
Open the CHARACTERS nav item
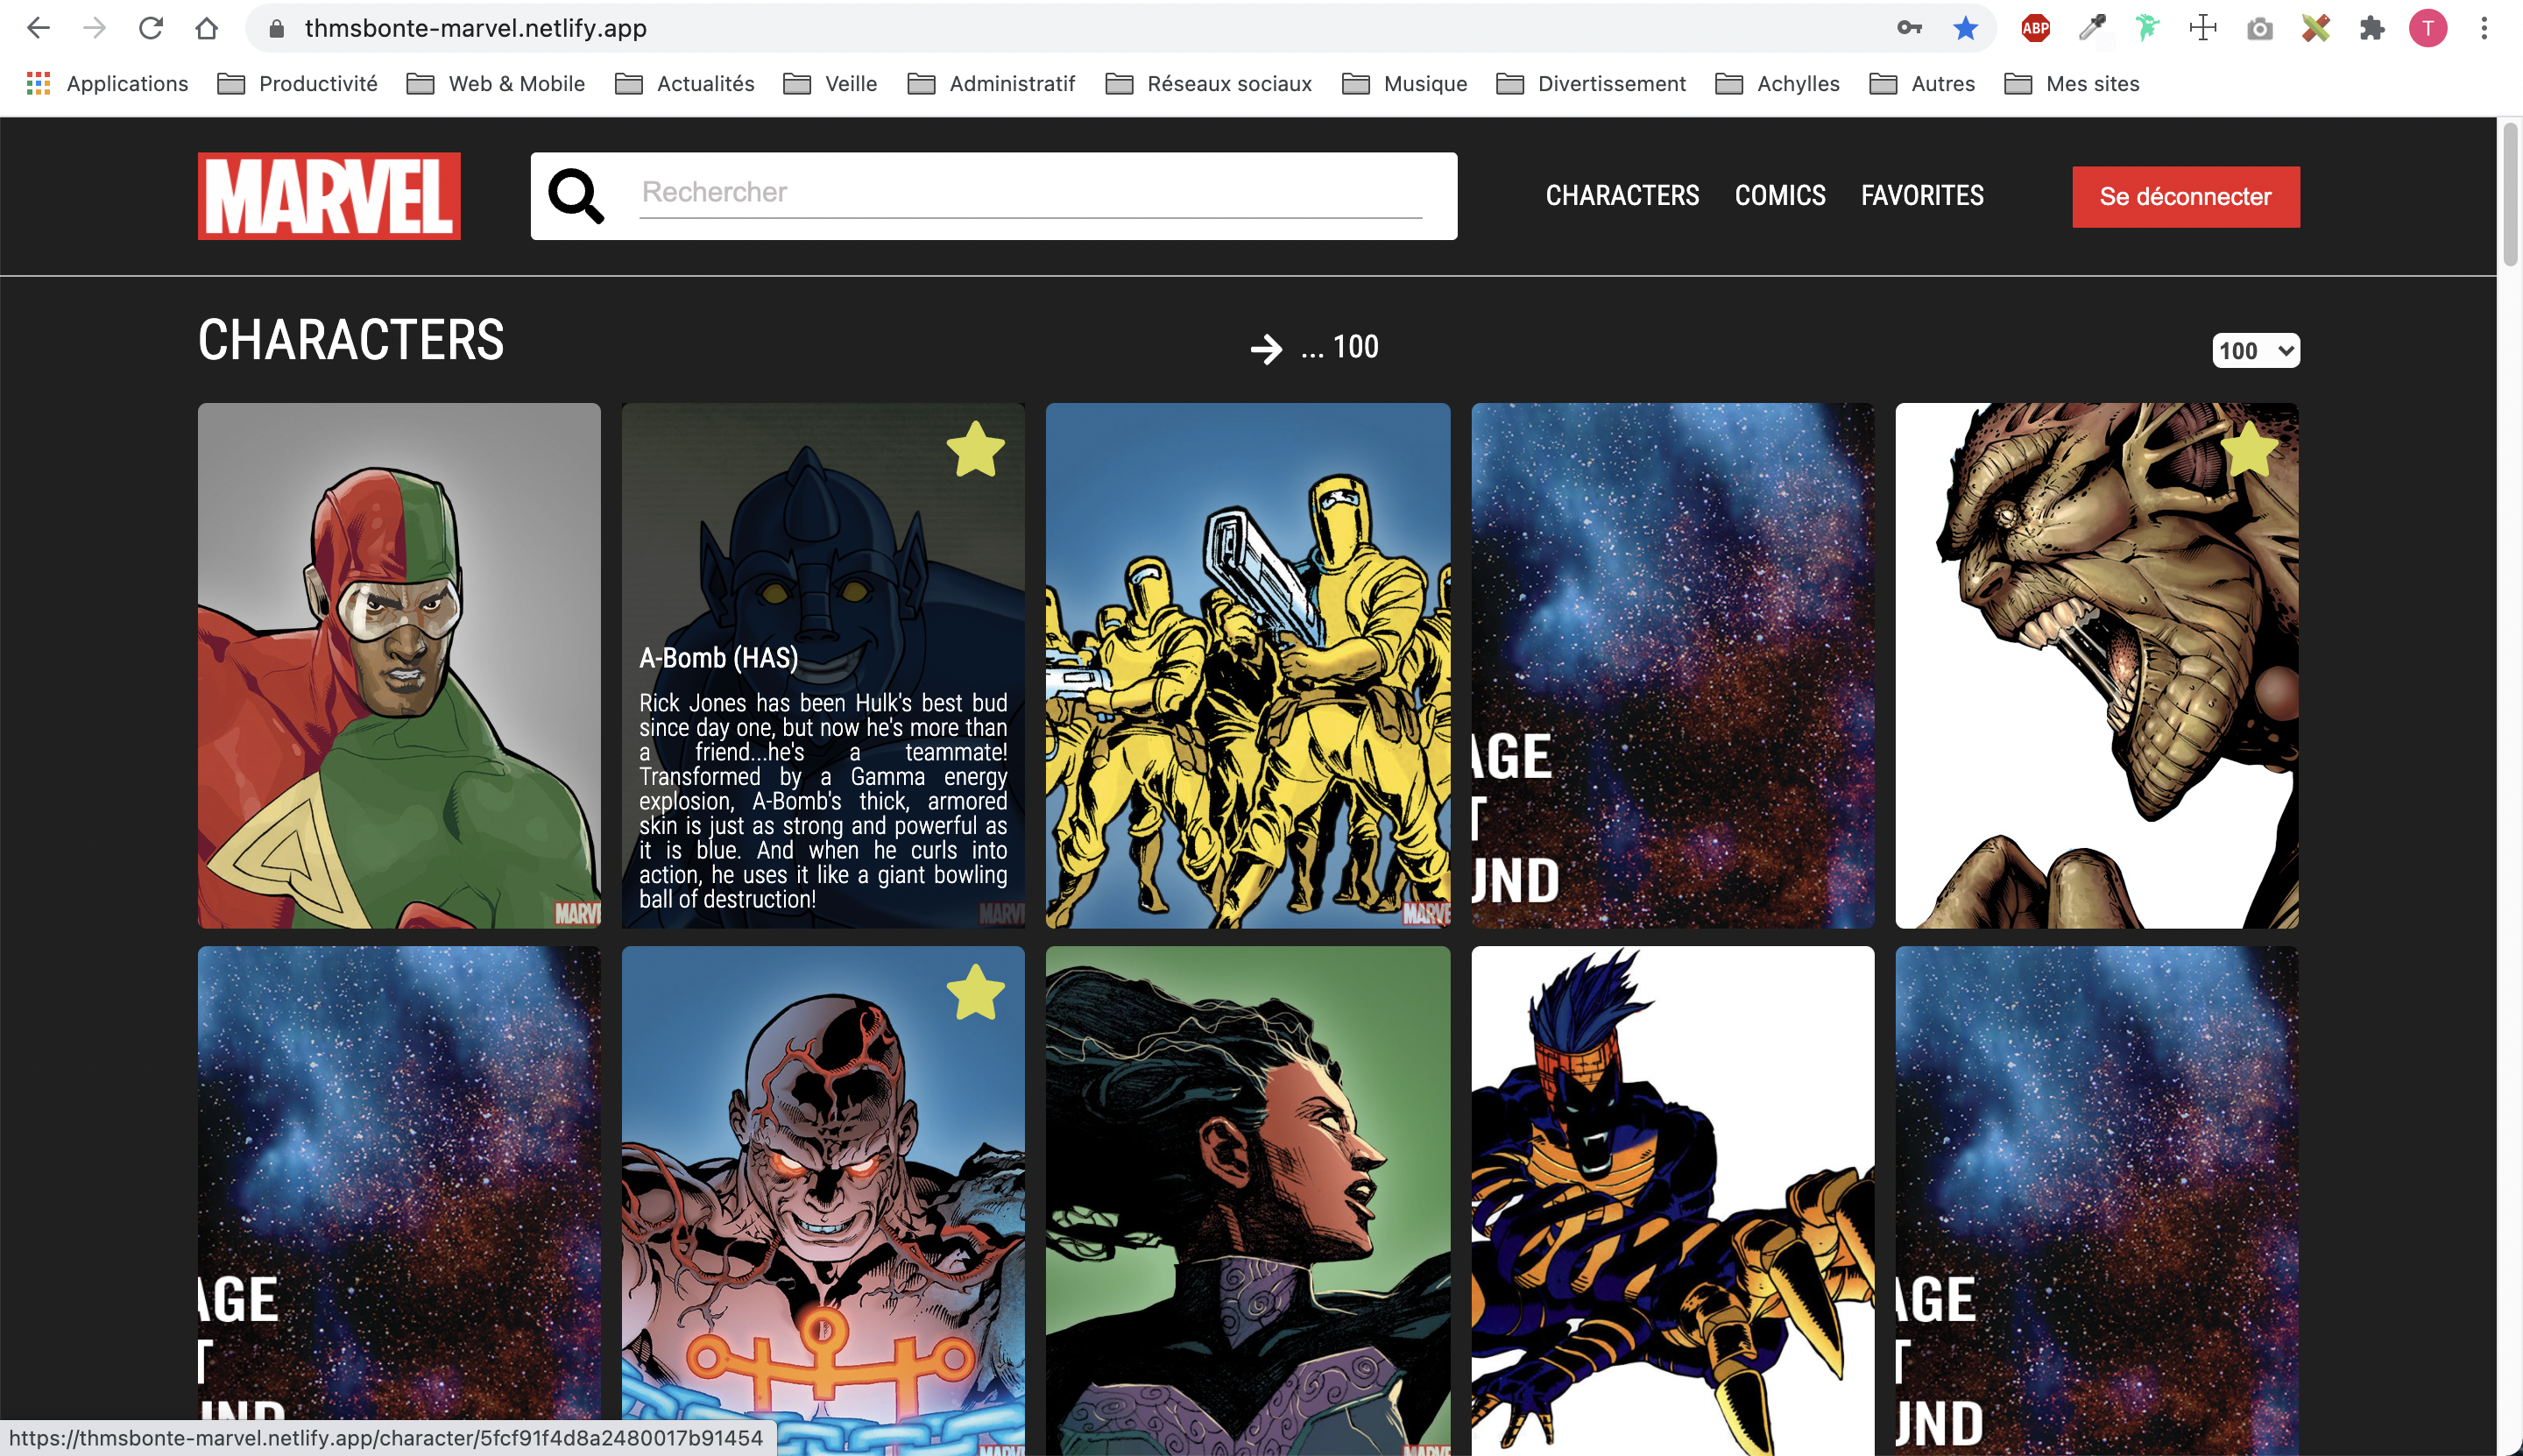[1622, 196]
